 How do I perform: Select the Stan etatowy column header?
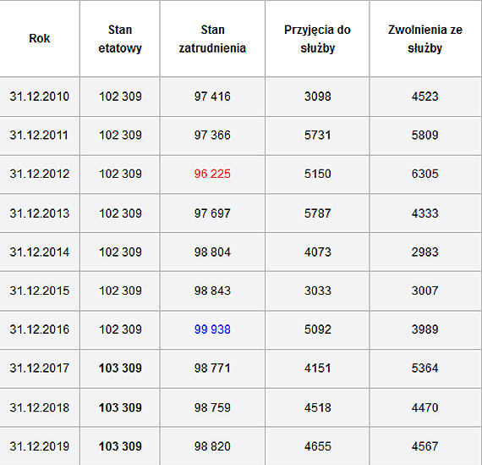(120, 39)
